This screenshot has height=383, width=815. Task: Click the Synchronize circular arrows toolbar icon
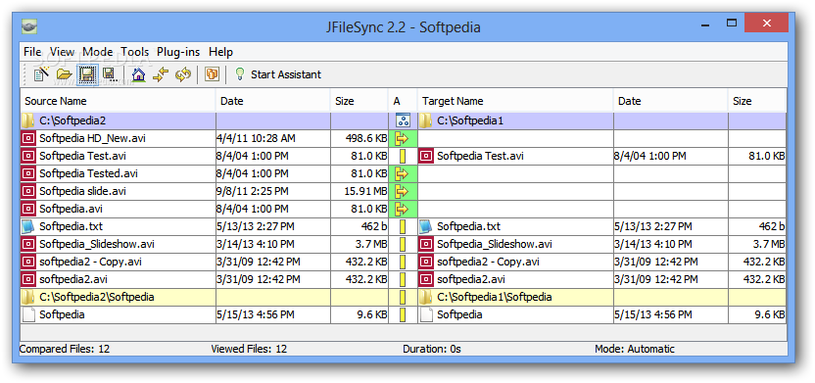pos(183,74)
